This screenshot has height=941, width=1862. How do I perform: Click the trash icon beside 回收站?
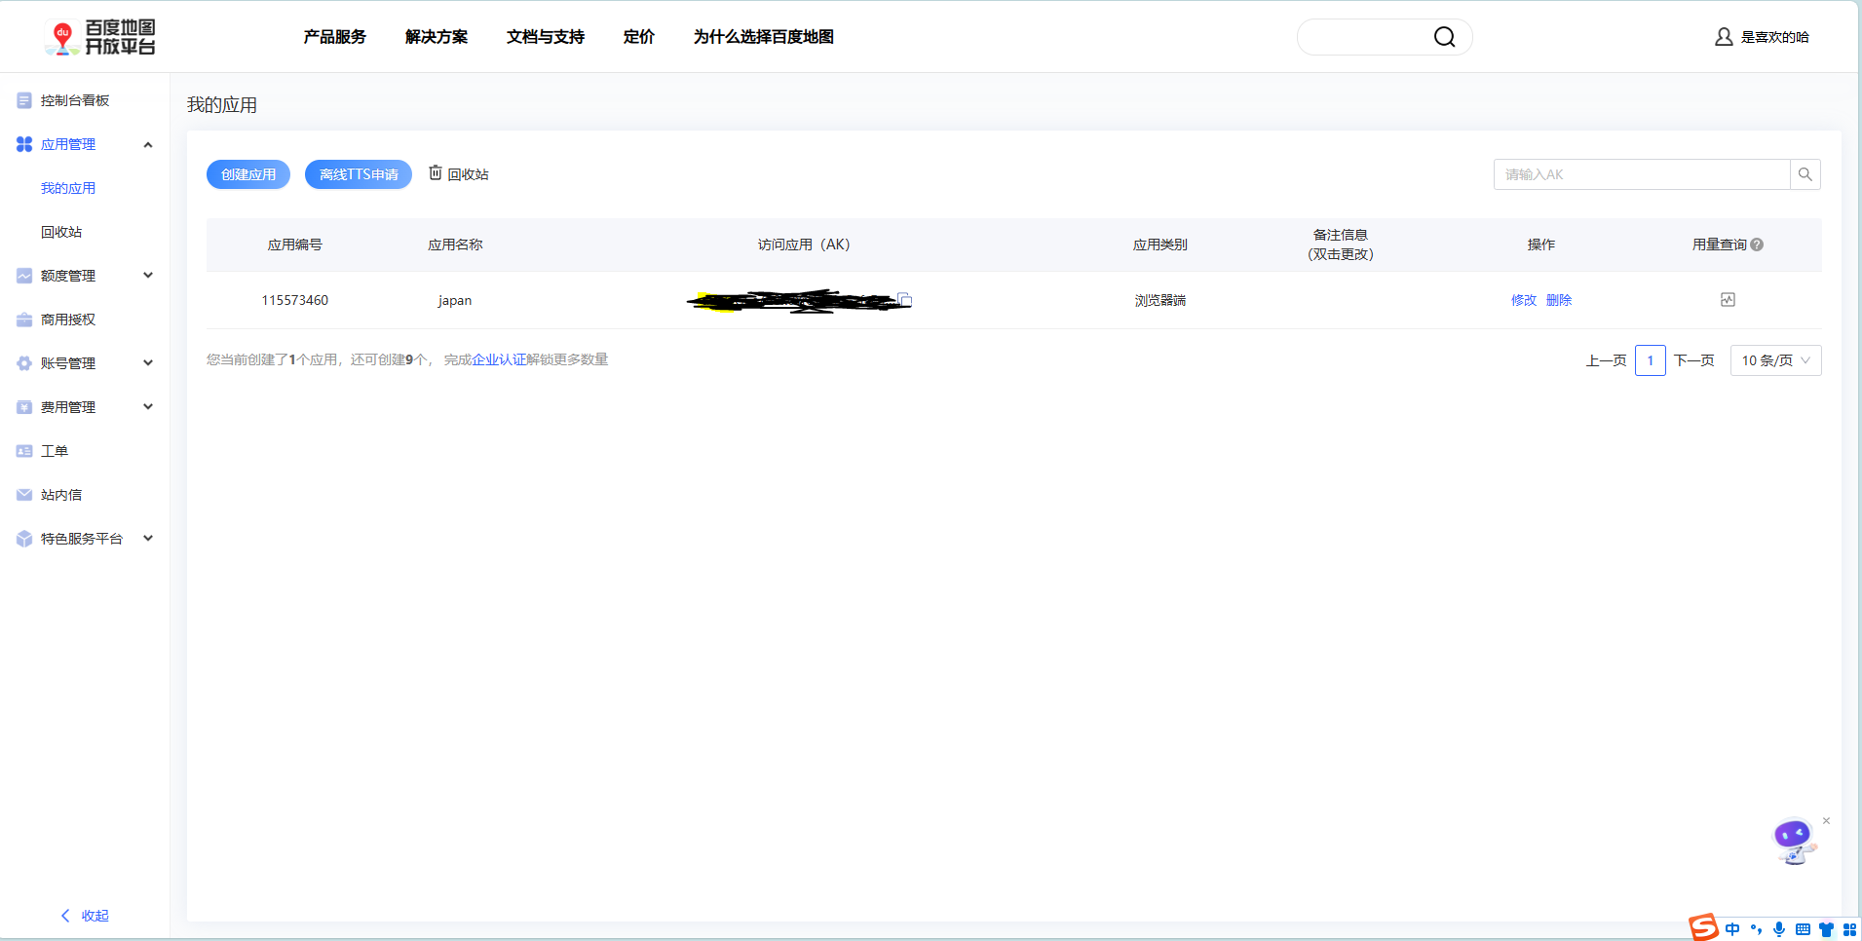435,173
